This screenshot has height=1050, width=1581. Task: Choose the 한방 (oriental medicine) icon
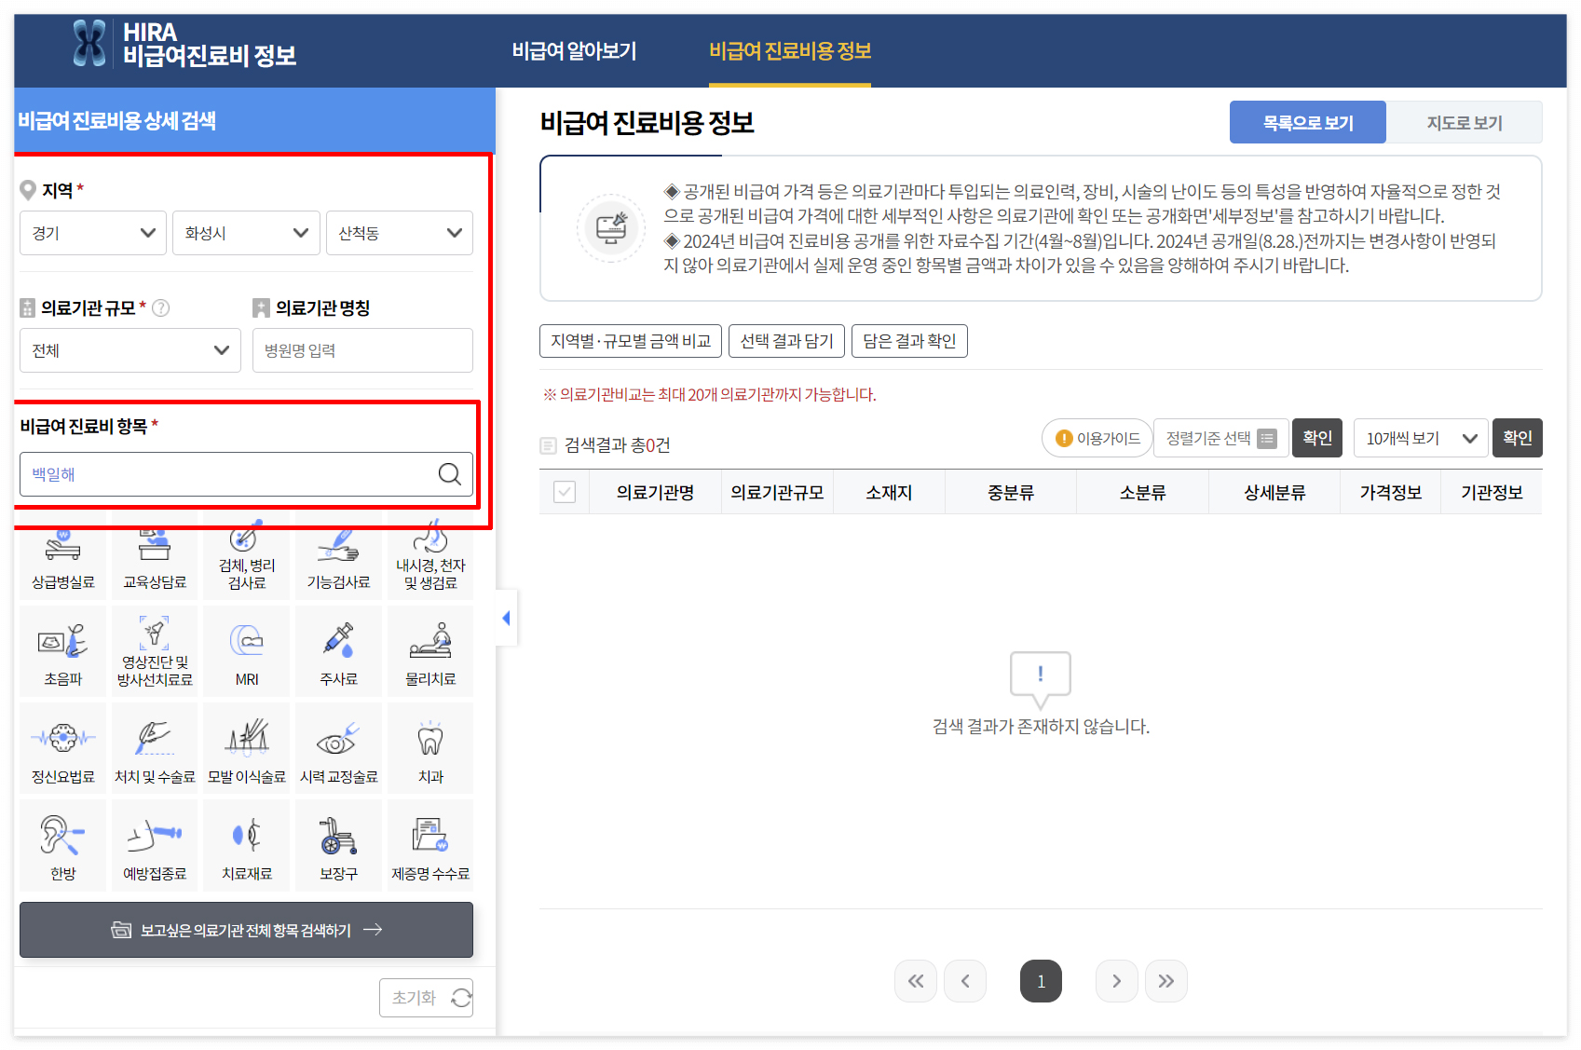click(x=61, y=844)
